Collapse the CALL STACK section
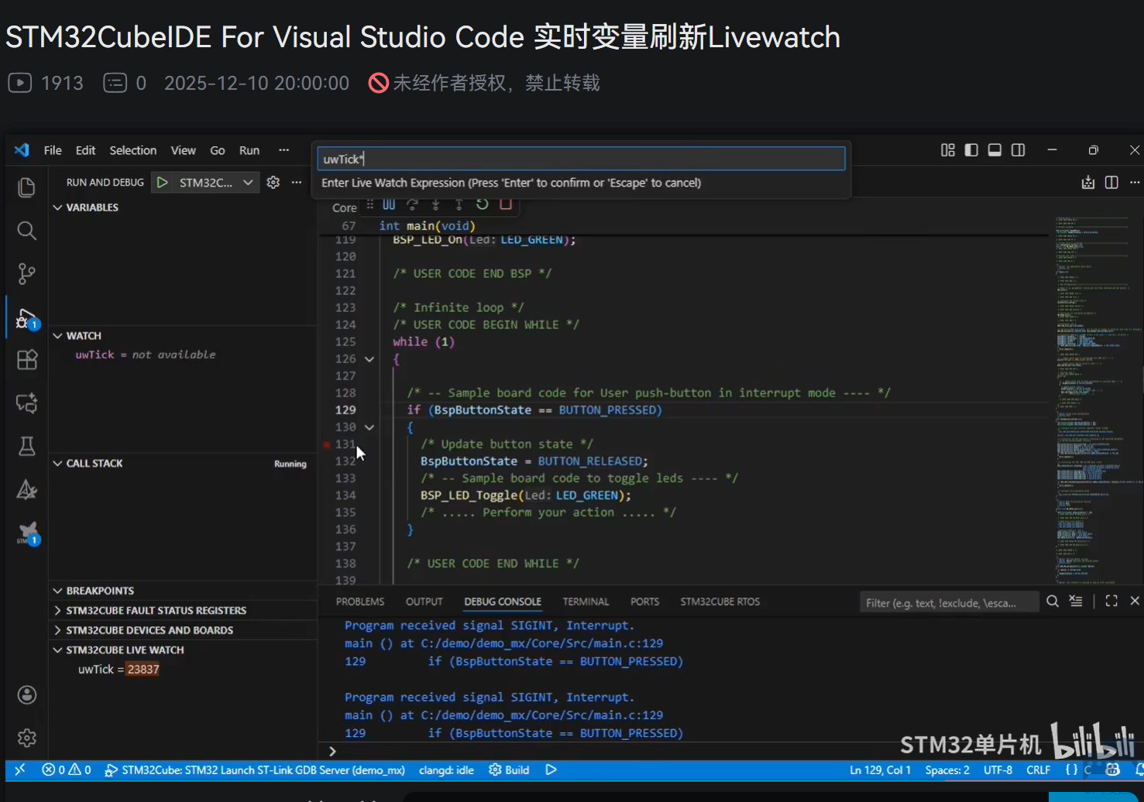Viewport: 1144px width, 802px height. [x=57, y=463]
